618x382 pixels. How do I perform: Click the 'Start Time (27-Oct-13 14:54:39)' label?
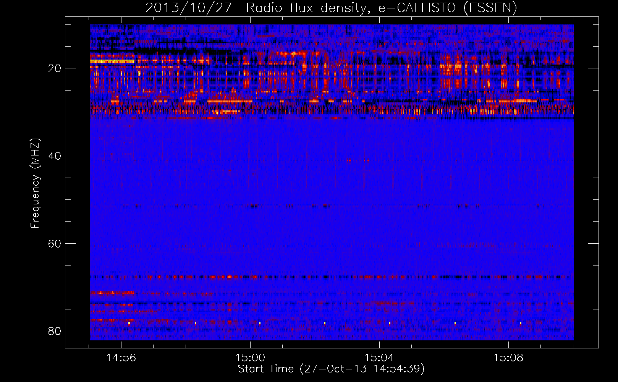click(331, 369)
